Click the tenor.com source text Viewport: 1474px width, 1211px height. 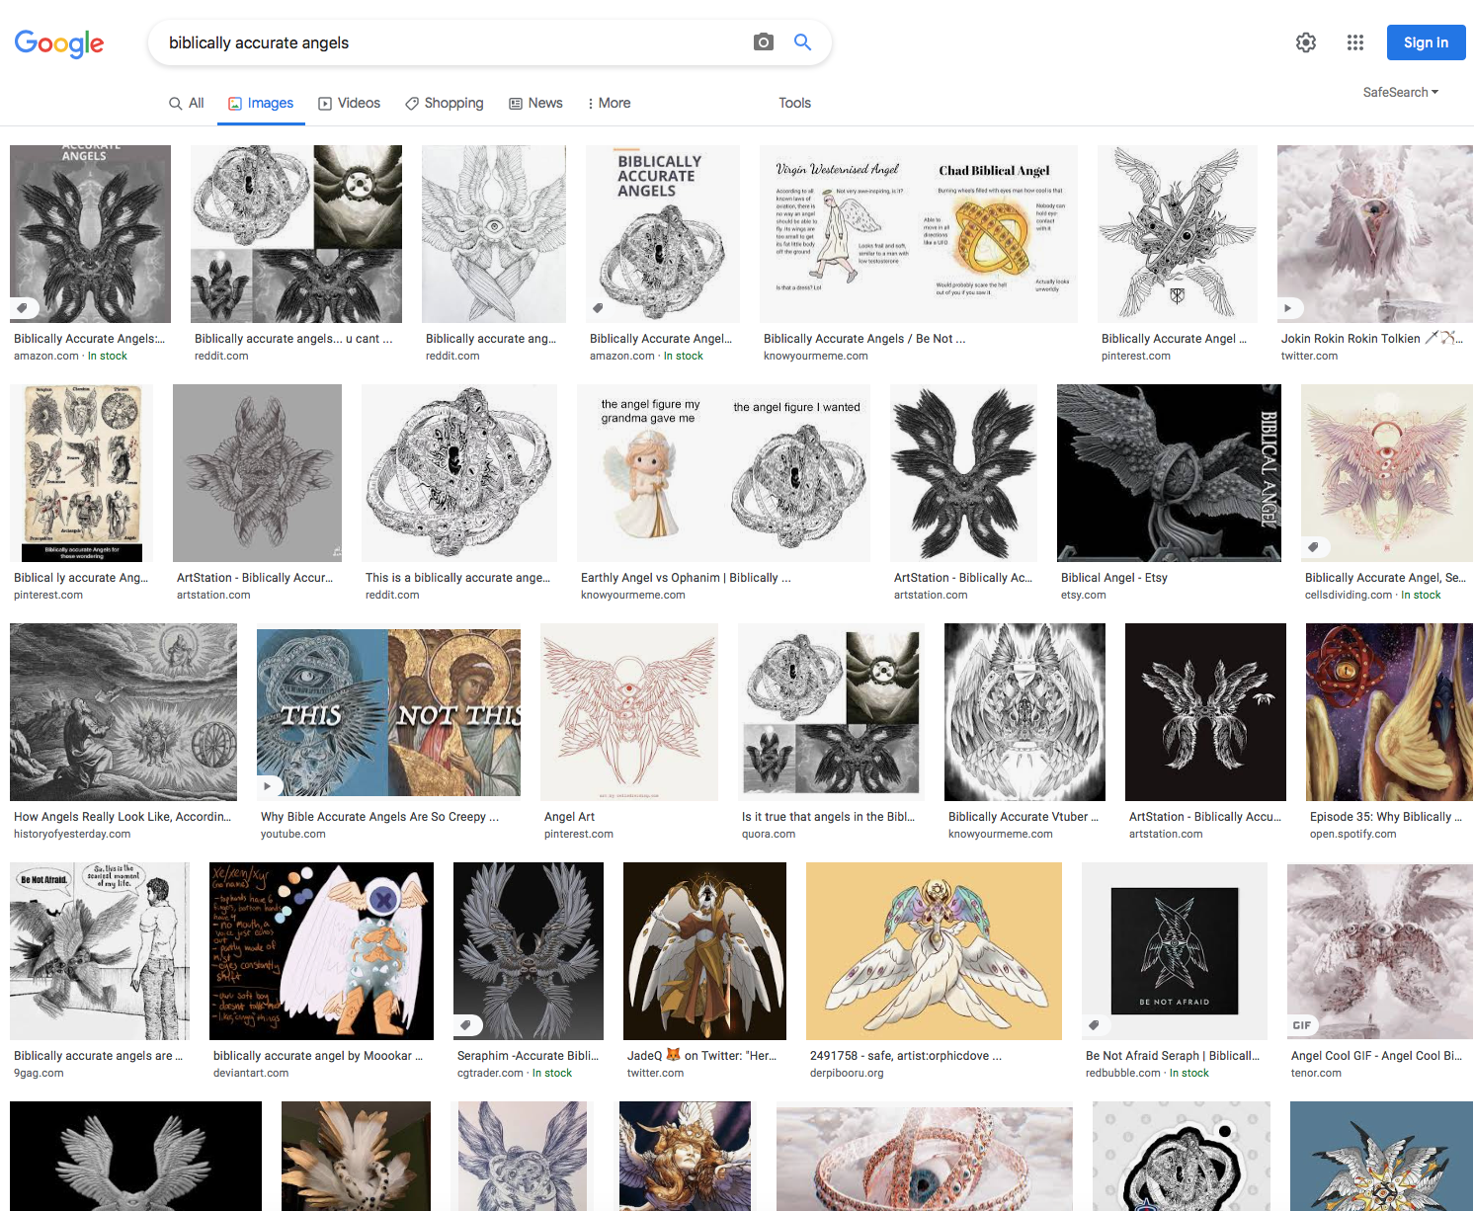pyautogui.click(x=1316, y=1073)
